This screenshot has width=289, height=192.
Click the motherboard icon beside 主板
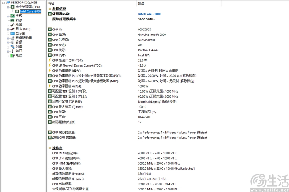13,16
